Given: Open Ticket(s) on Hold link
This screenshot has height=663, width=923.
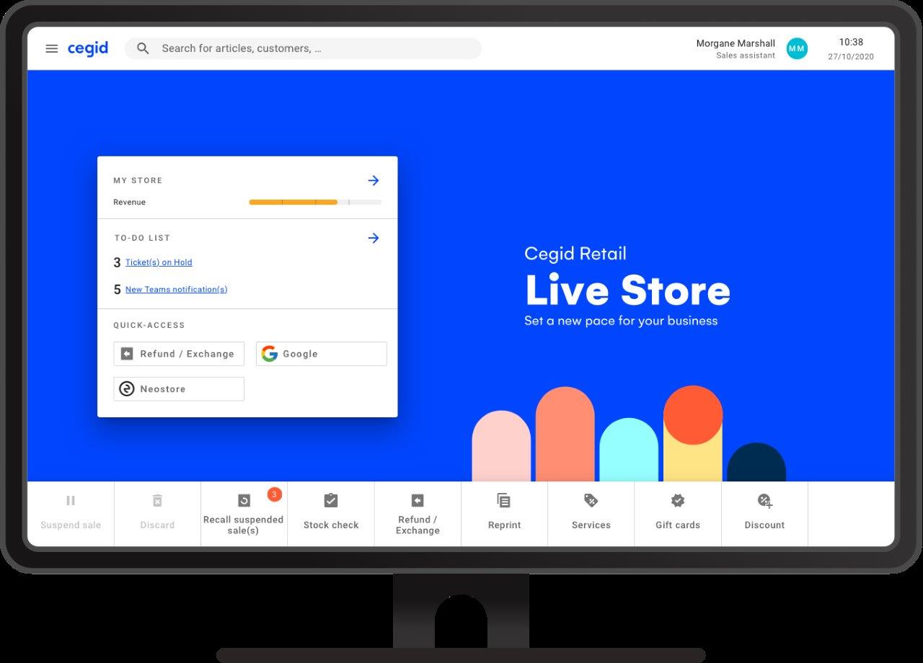Looking at the screenshot, I should (158, 262).
